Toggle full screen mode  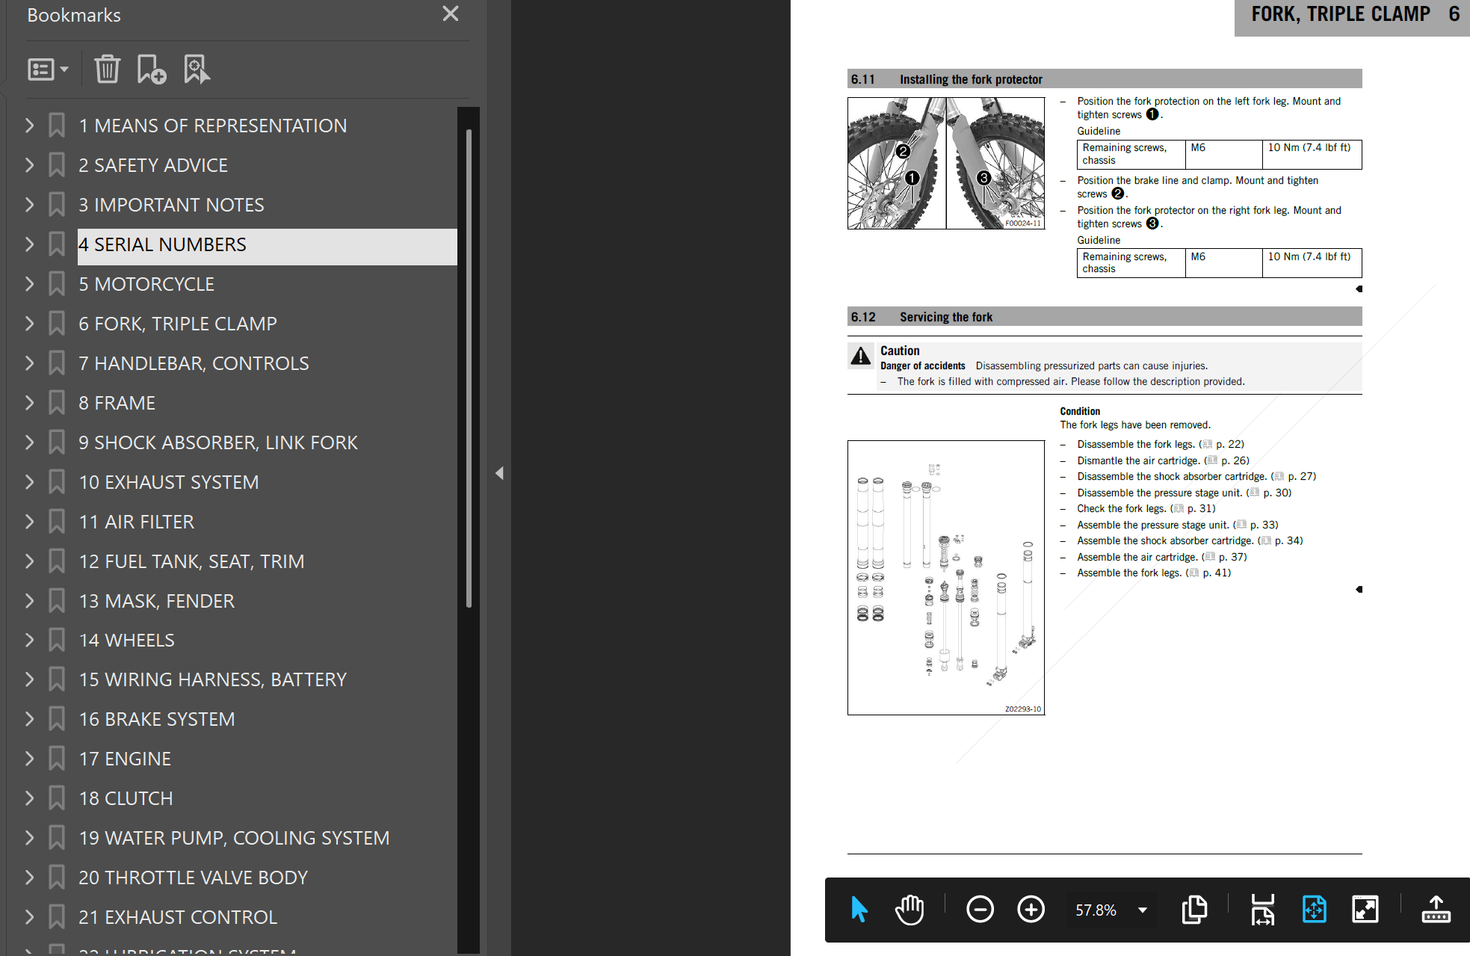tap(1365, 910)
